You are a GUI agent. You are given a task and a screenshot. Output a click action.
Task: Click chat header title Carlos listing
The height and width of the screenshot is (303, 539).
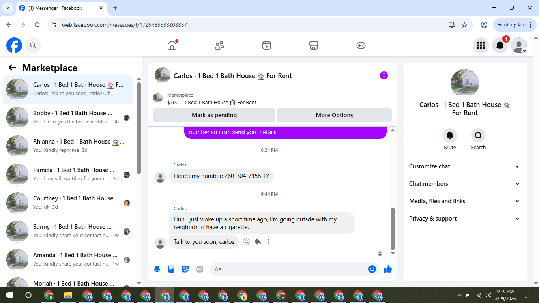(x=233, y=76)
